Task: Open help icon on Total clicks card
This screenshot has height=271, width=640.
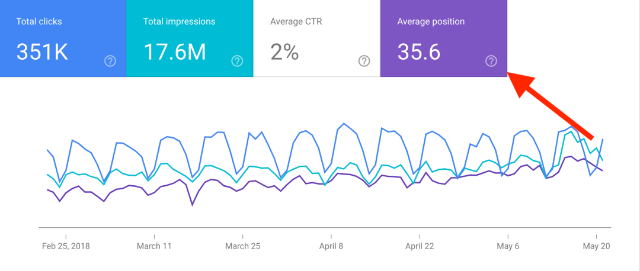Action: pos(110,61)
